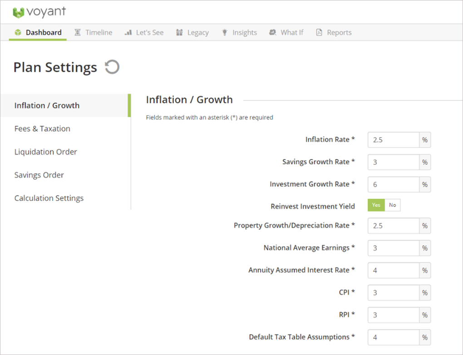Viewport: 463px width, 355px height.
Task: Click the Insights lightbulb icon
Action: tap(224, 33)
